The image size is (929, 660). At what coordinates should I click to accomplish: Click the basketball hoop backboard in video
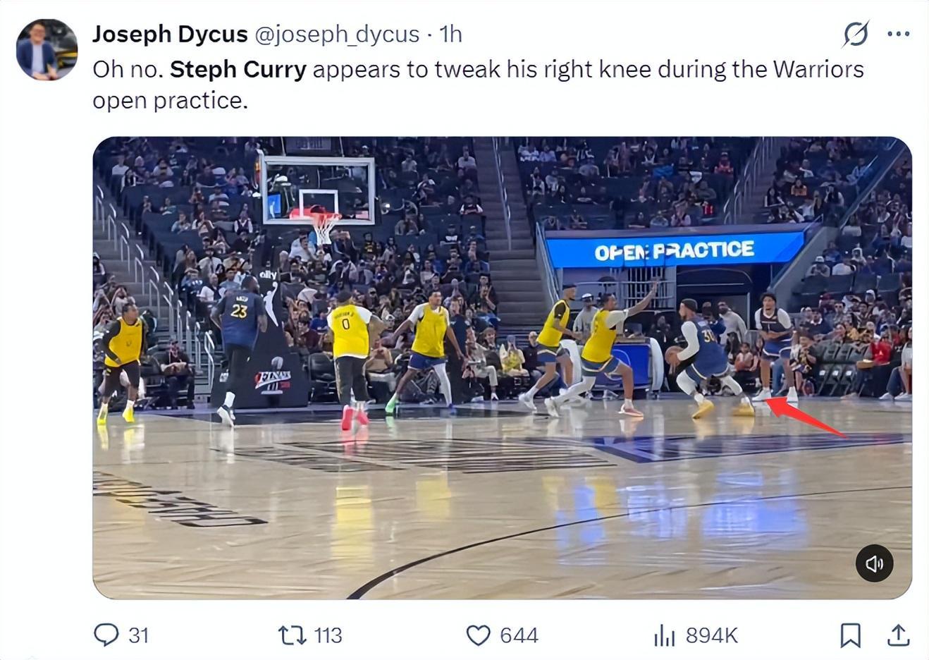316,190
